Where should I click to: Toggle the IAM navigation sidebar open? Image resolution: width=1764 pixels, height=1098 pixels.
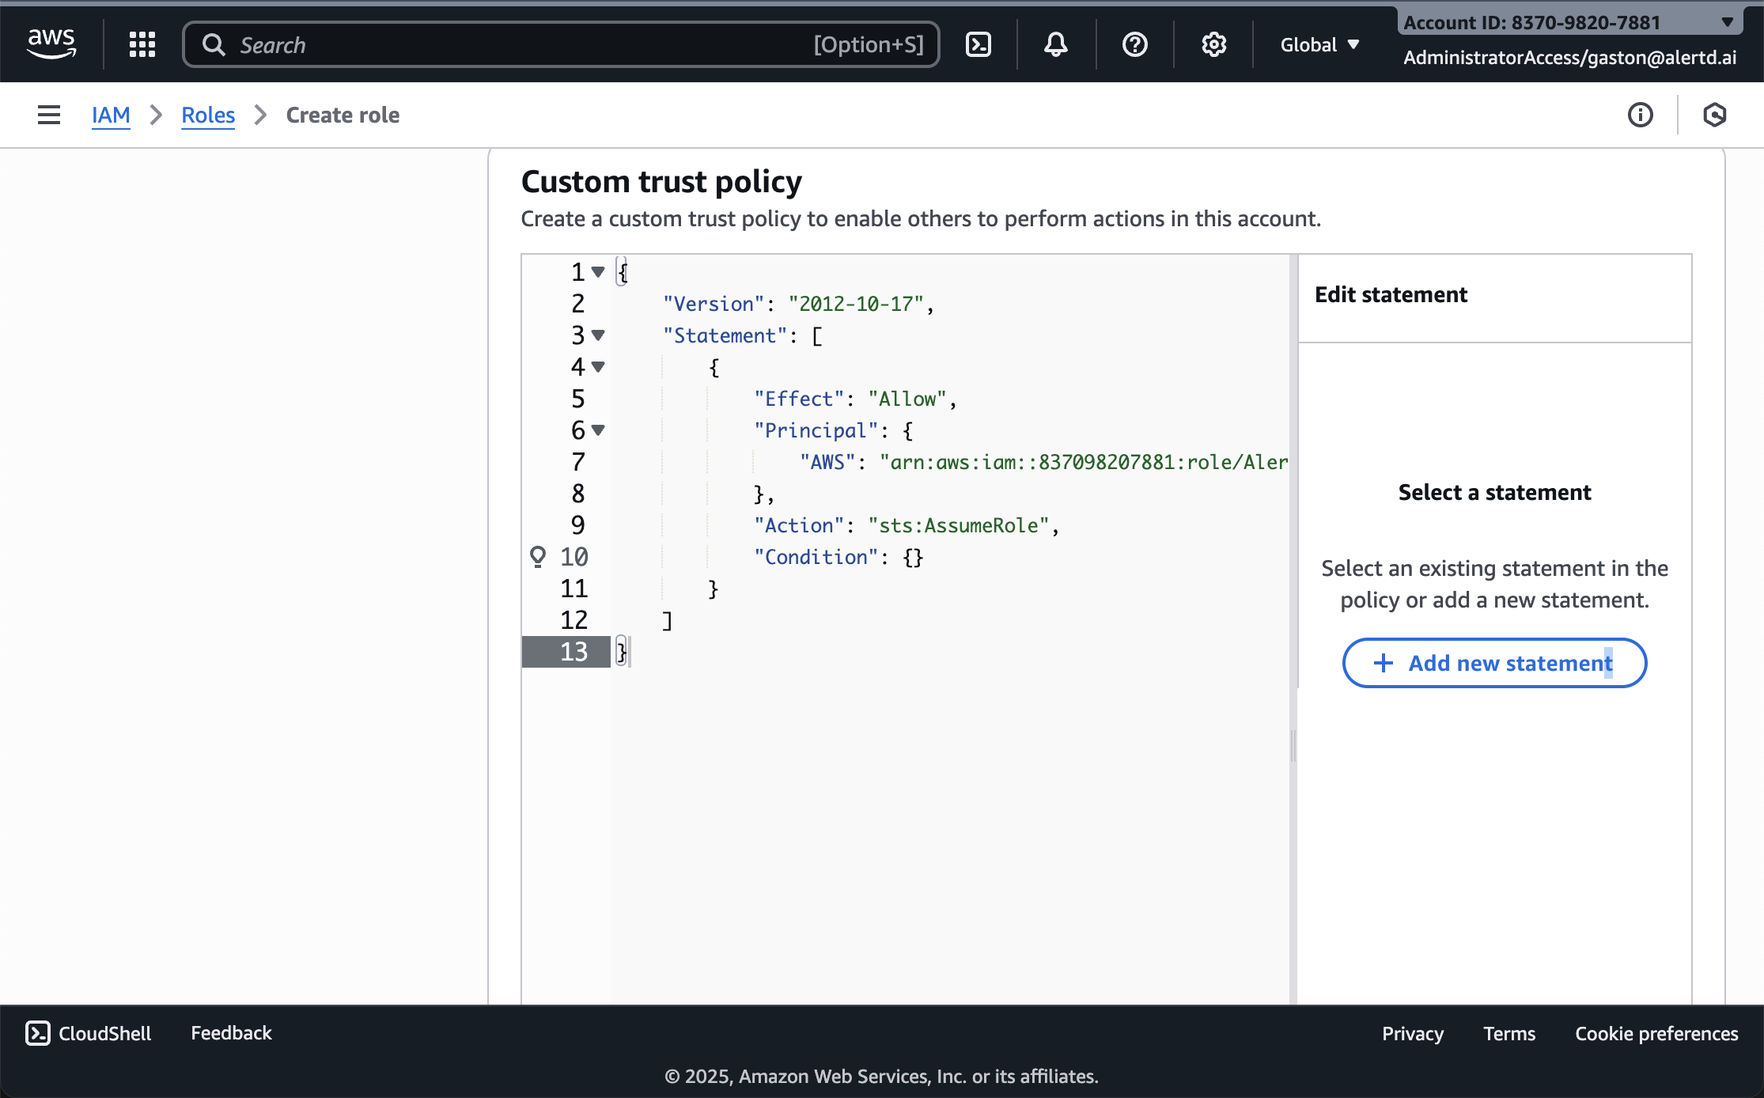click(48, 115)
